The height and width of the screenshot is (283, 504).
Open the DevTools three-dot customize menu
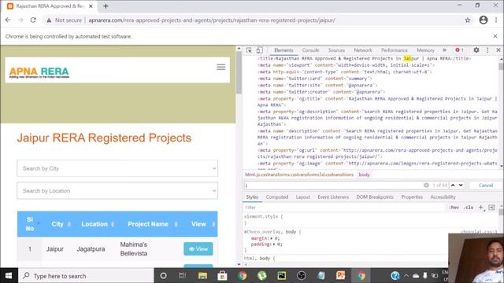[x=487, y=50]
